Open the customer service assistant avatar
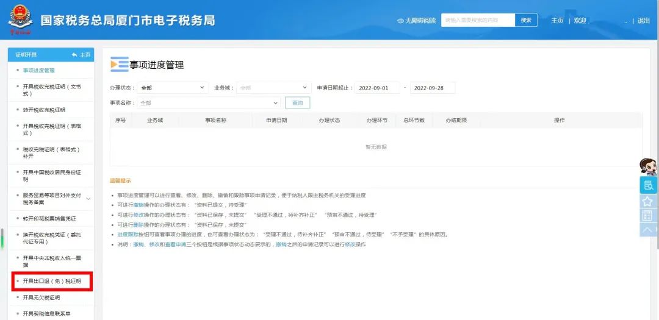659x320 pixels. pos(647,166)
